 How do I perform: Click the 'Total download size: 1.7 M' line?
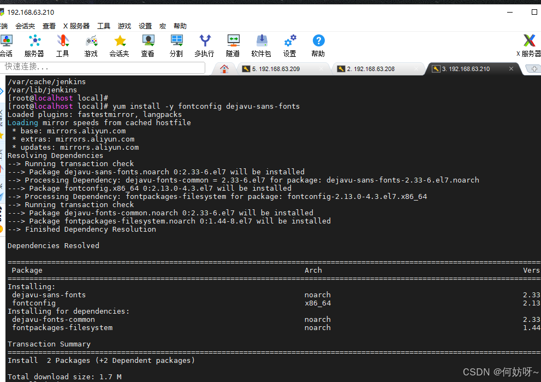64,377
